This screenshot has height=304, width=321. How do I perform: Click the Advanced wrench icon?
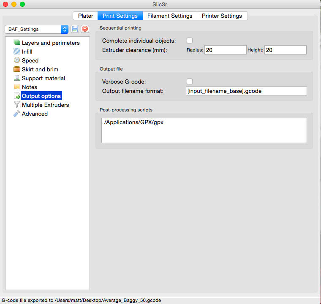(x=17, y=114)
